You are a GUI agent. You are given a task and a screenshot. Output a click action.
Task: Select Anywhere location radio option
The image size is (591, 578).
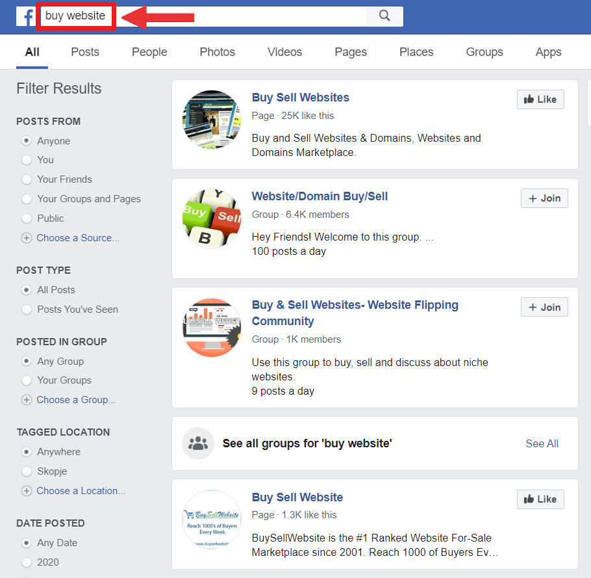point(27,452)
